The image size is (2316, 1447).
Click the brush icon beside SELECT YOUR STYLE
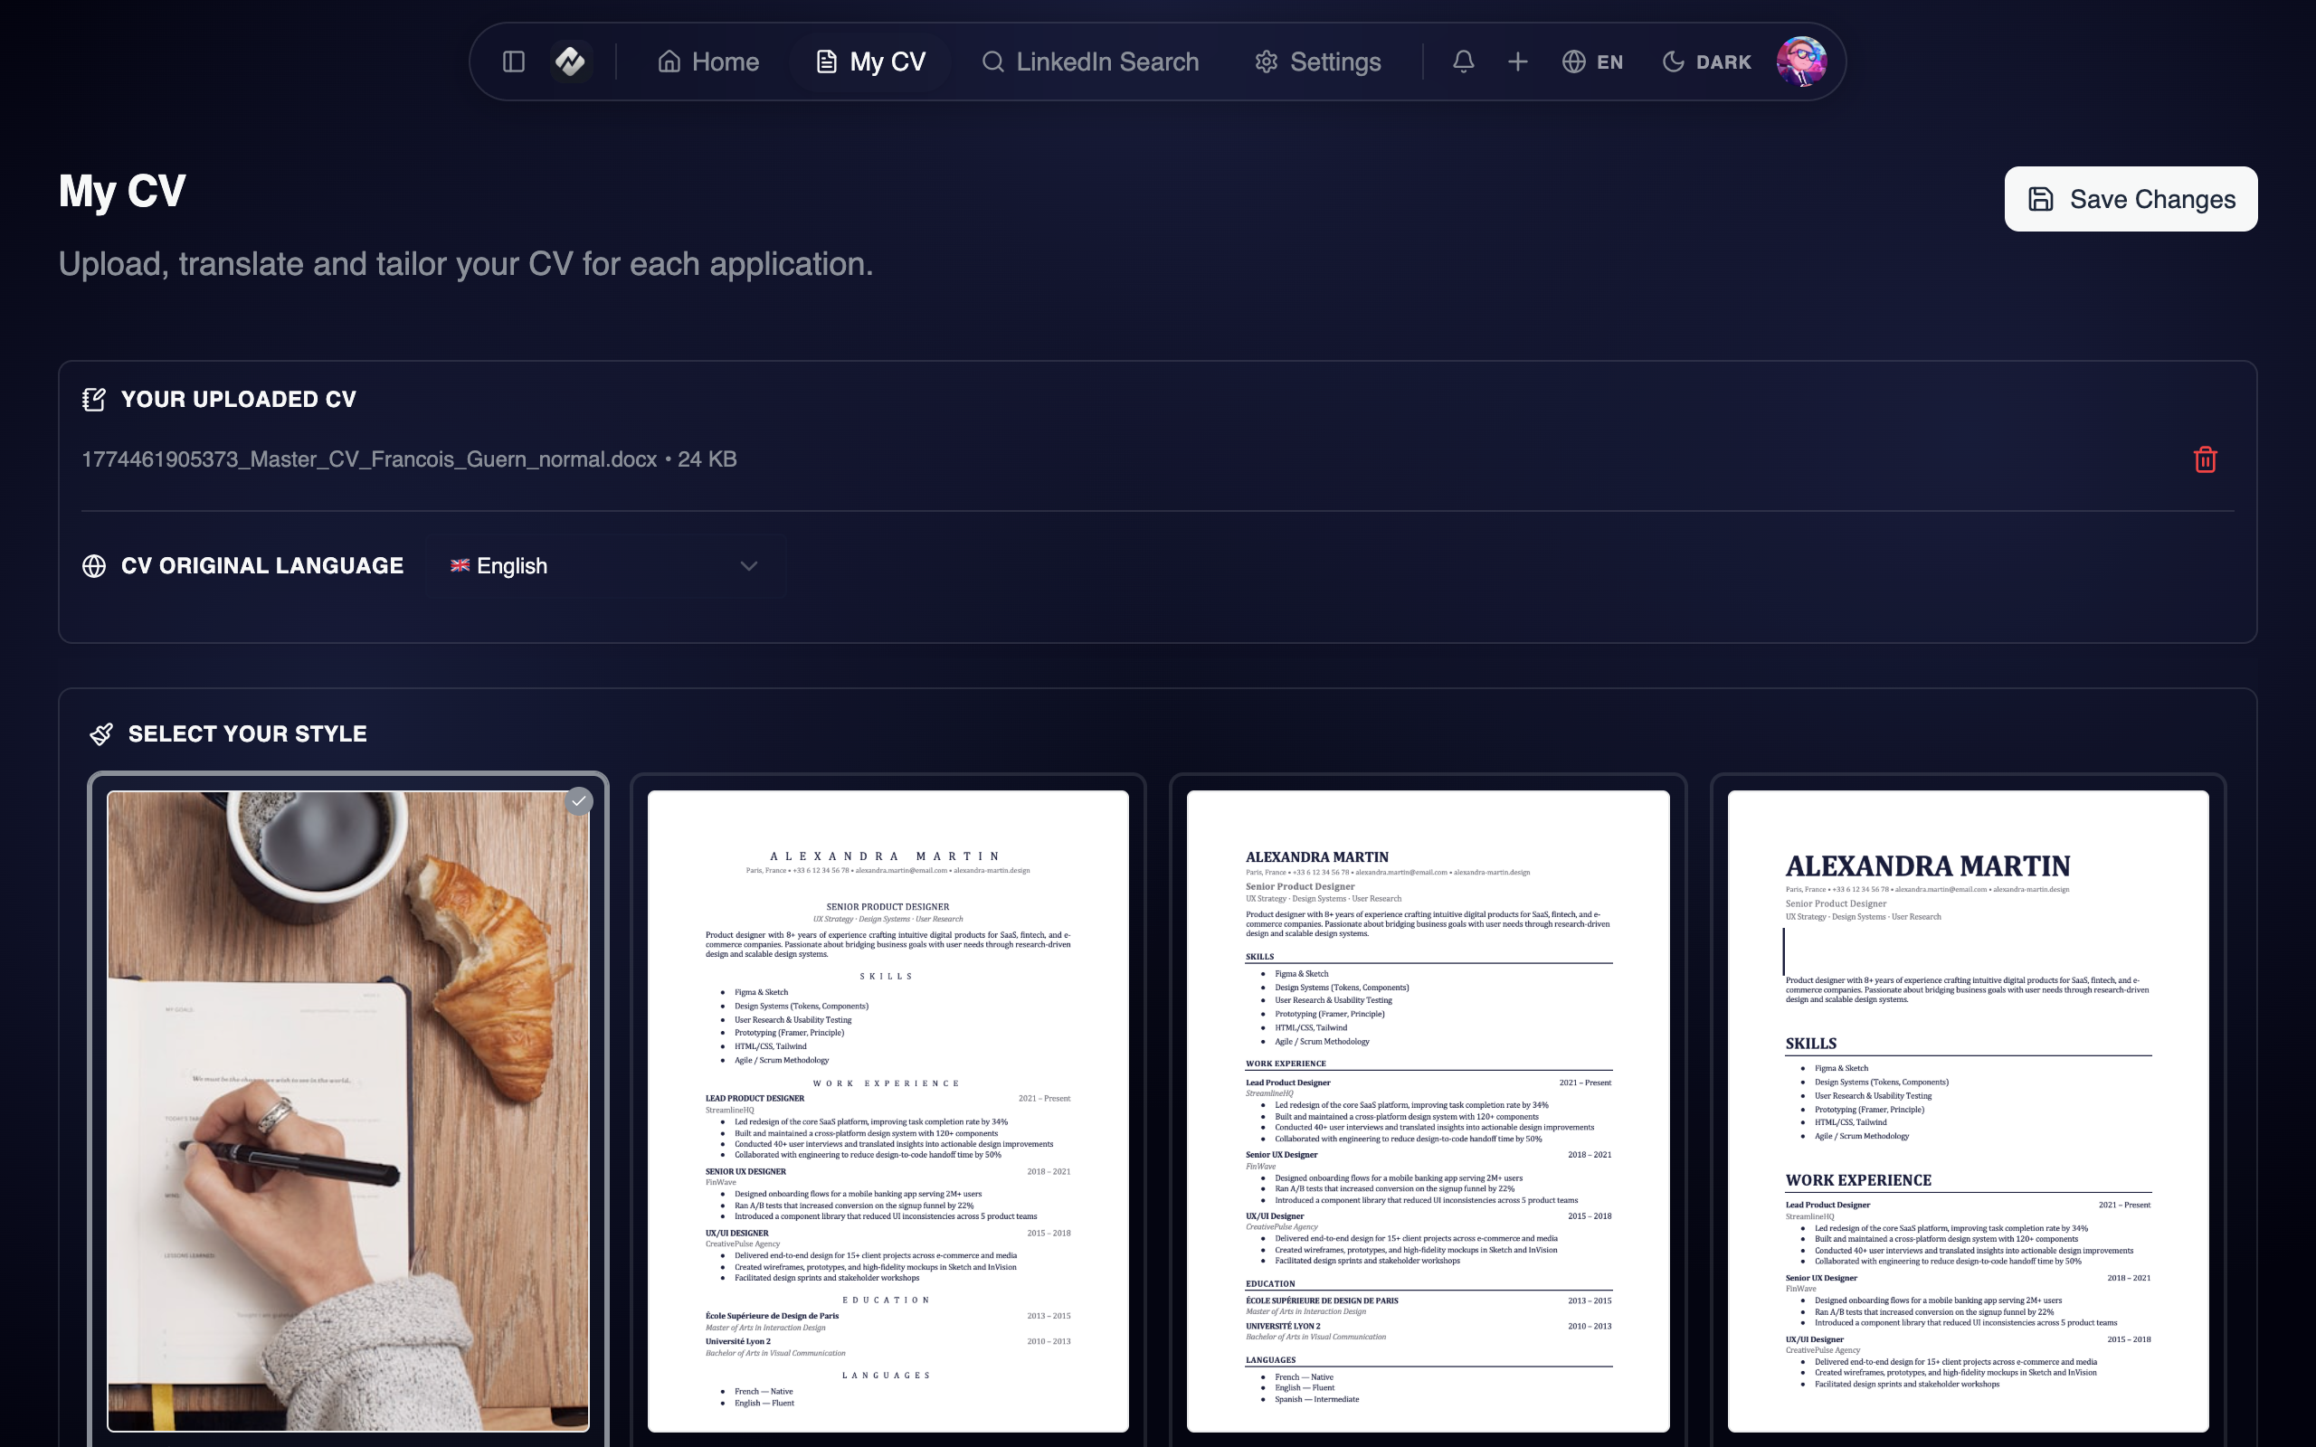[100, 733]
